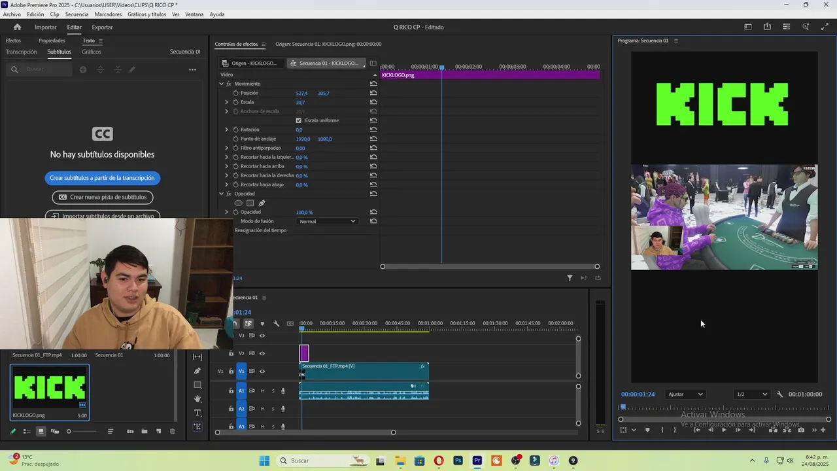Open the Archivo menu
This screenshot has width=837, height=471.
12,14
